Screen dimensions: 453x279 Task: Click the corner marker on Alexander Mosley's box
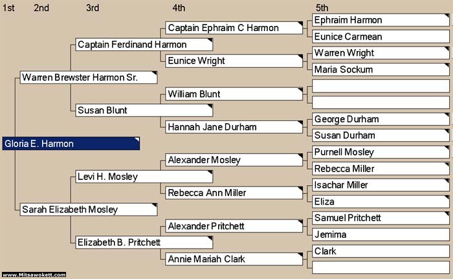(300, 157)
